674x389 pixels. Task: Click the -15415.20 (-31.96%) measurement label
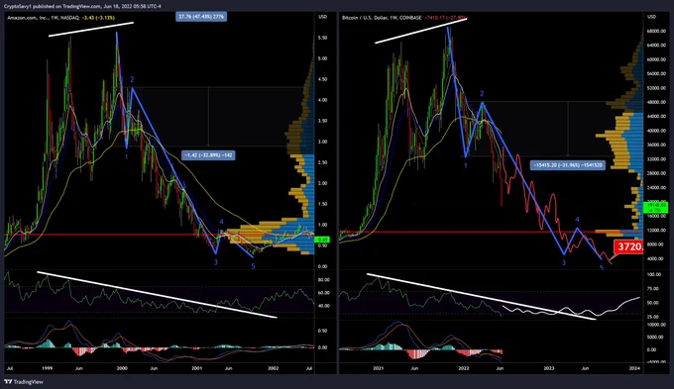pos(567,165)
